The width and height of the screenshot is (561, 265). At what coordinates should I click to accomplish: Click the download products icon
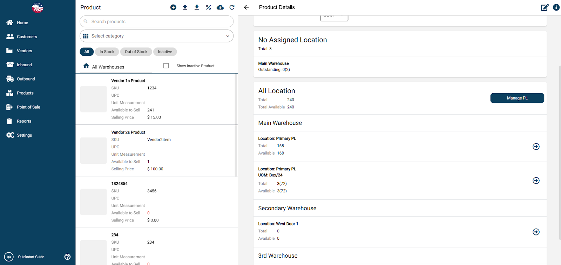[x=197, y=7]
